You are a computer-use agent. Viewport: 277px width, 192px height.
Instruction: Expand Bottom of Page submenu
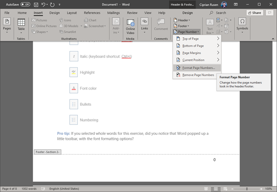(x=197, y=46)
